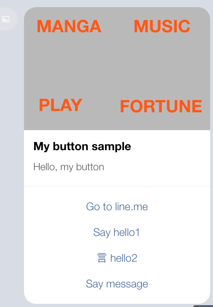Choose the 言 hello2 action
Screen dimensions: 213x307
tap(117, 258)
